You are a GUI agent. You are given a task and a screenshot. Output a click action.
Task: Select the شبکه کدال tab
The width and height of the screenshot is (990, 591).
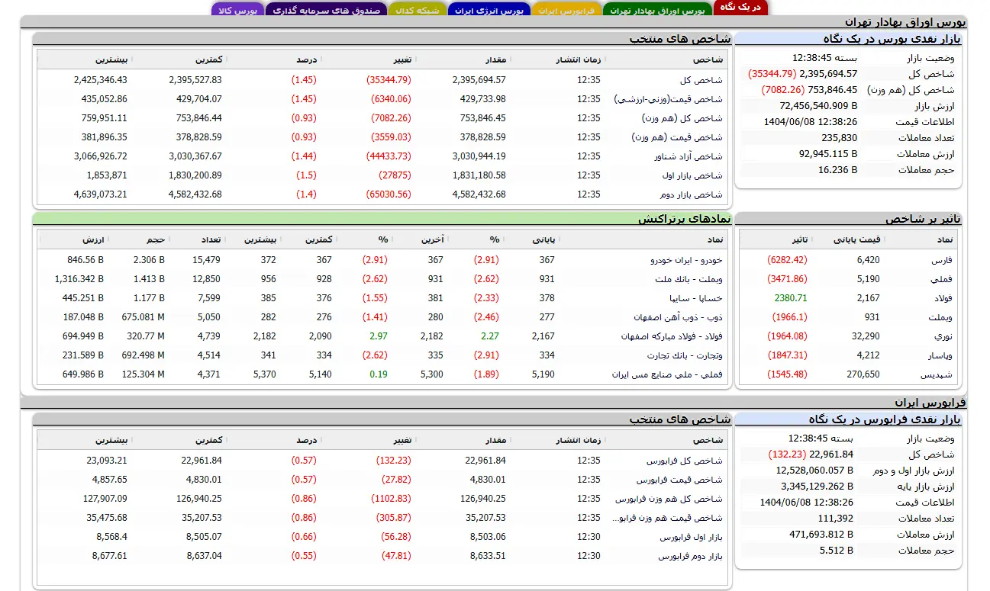coord(418,11)
